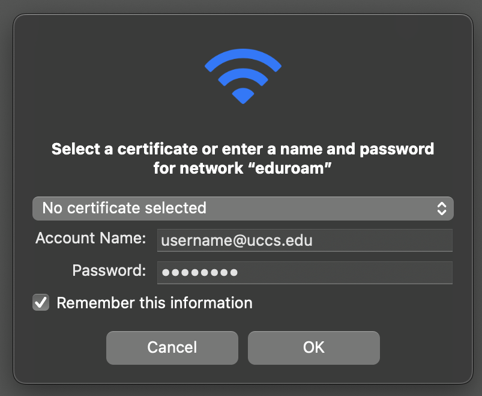
Task: Click the up-down chevron arrows on certificate menu
Action: [x=441, y=209]
